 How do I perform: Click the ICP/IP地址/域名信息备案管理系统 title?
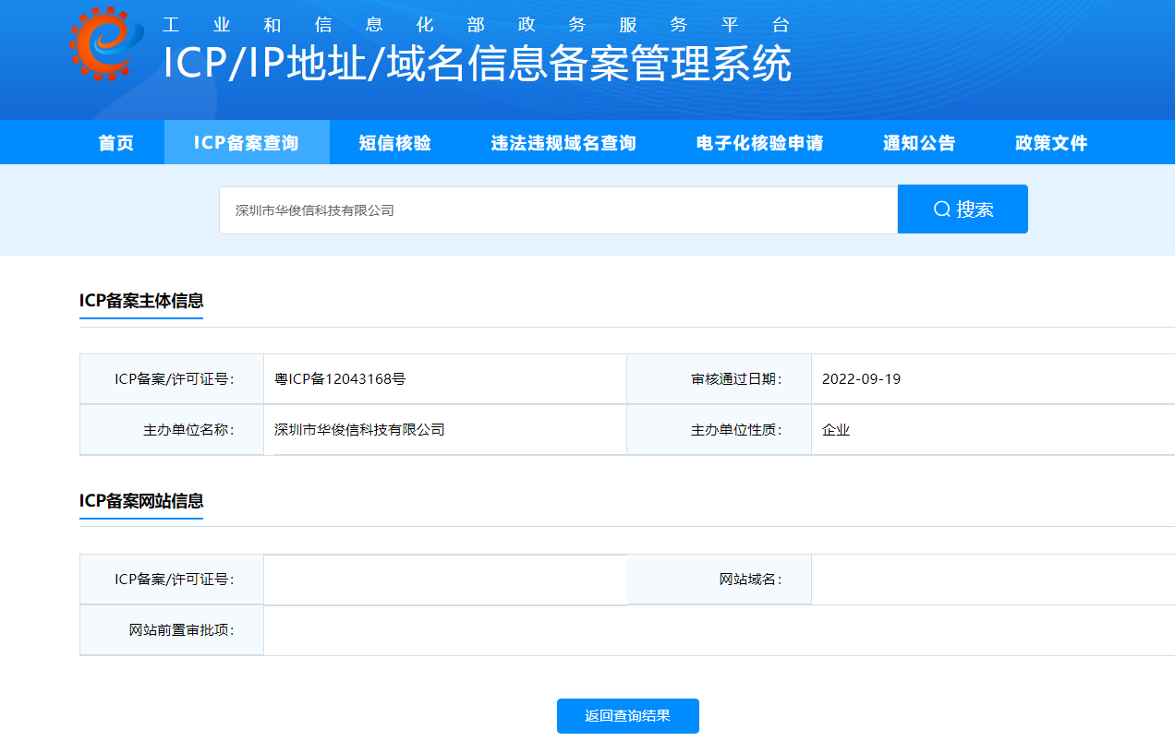[x=477, y=64]
